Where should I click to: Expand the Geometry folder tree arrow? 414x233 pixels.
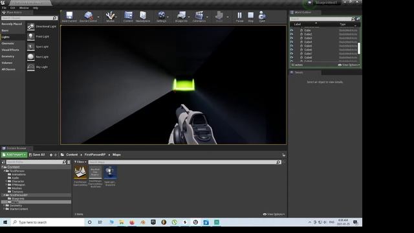tap(5, 206)
